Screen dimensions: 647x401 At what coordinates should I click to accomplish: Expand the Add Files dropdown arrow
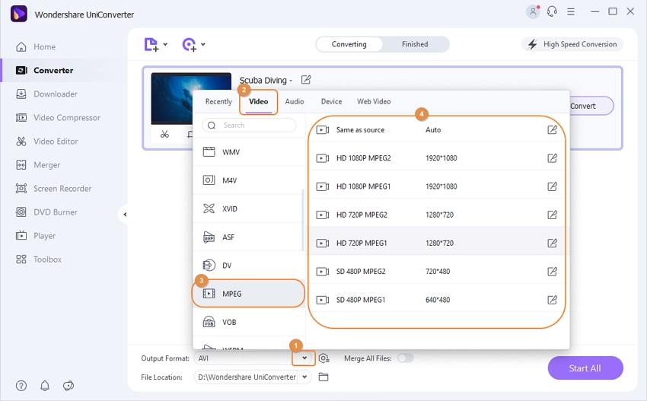tap(165, 44)
